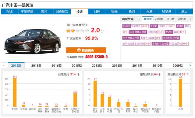
Task: Open the 答疑 tab
Action: pos(115,12)
